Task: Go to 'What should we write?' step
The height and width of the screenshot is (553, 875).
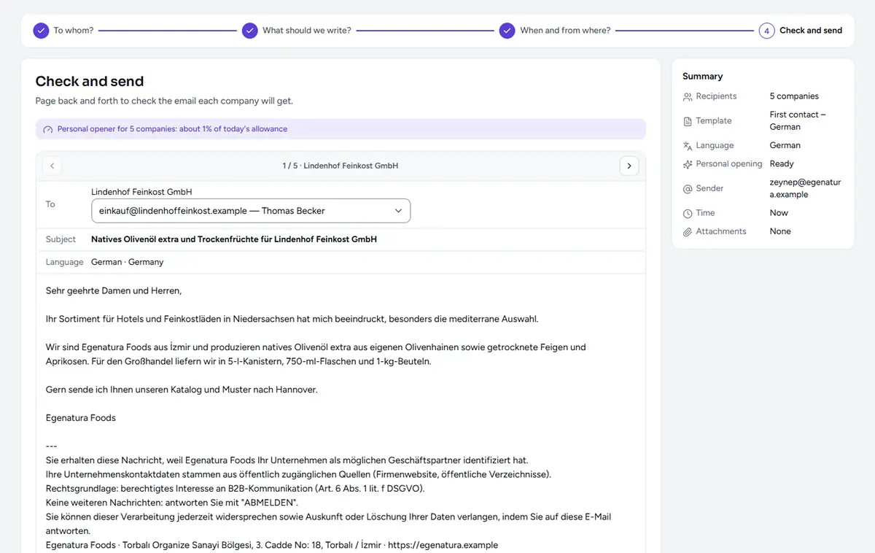Action: pos(297,31)
